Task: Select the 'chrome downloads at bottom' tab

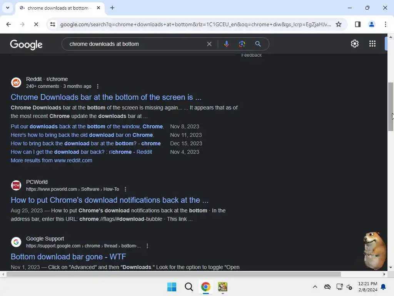Action: coord(58,8)
